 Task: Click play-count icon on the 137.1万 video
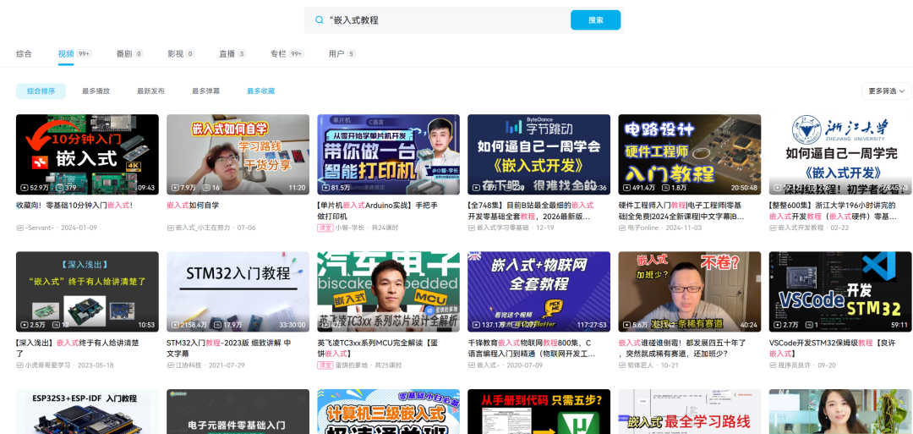[476, 325]
